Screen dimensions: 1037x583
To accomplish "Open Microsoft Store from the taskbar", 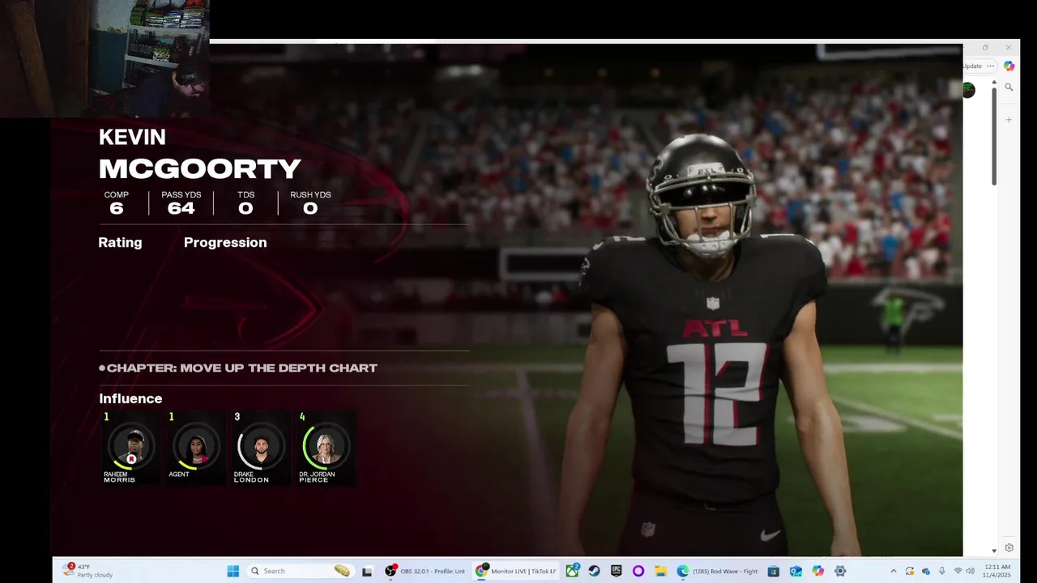I will point(774,571).
